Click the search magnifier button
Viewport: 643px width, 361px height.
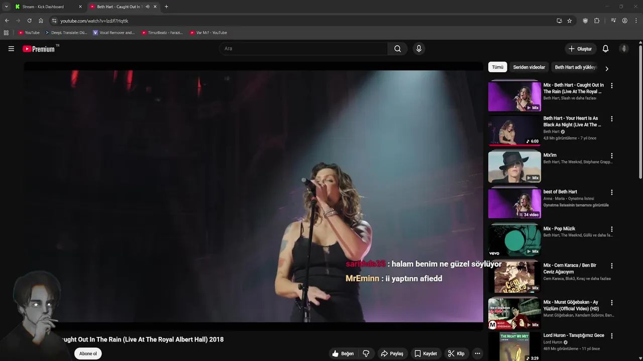point(397,49)
